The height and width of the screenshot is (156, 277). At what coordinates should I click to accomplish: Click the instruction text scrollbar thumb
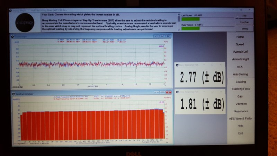179,19
